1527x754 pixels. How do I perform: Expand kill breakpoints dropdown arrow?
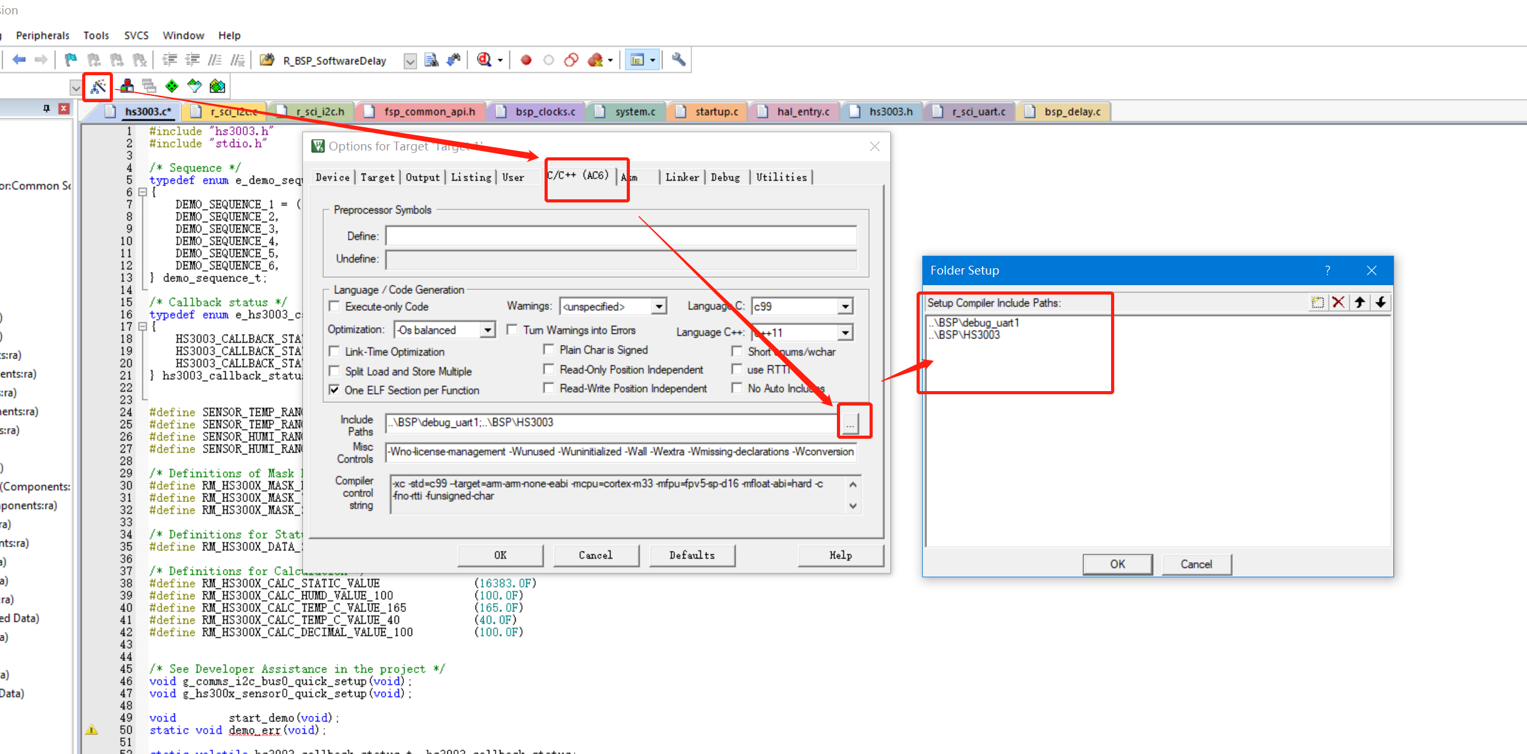610,61
